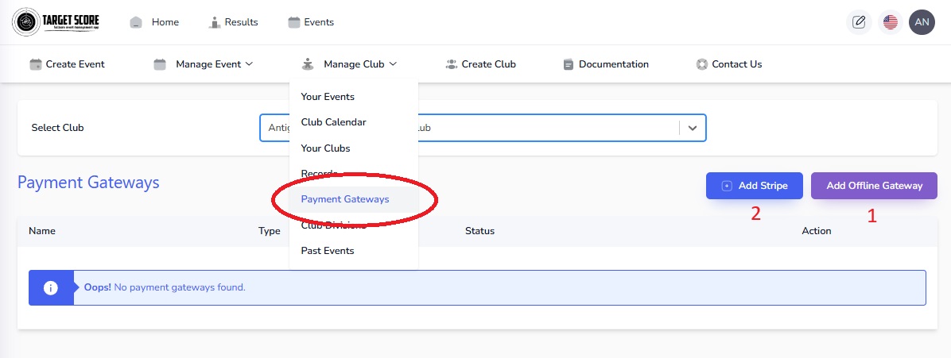951x358 pixels.
Task: Click the Manage Club chevron arrow
Action: [x=393, y=64]
